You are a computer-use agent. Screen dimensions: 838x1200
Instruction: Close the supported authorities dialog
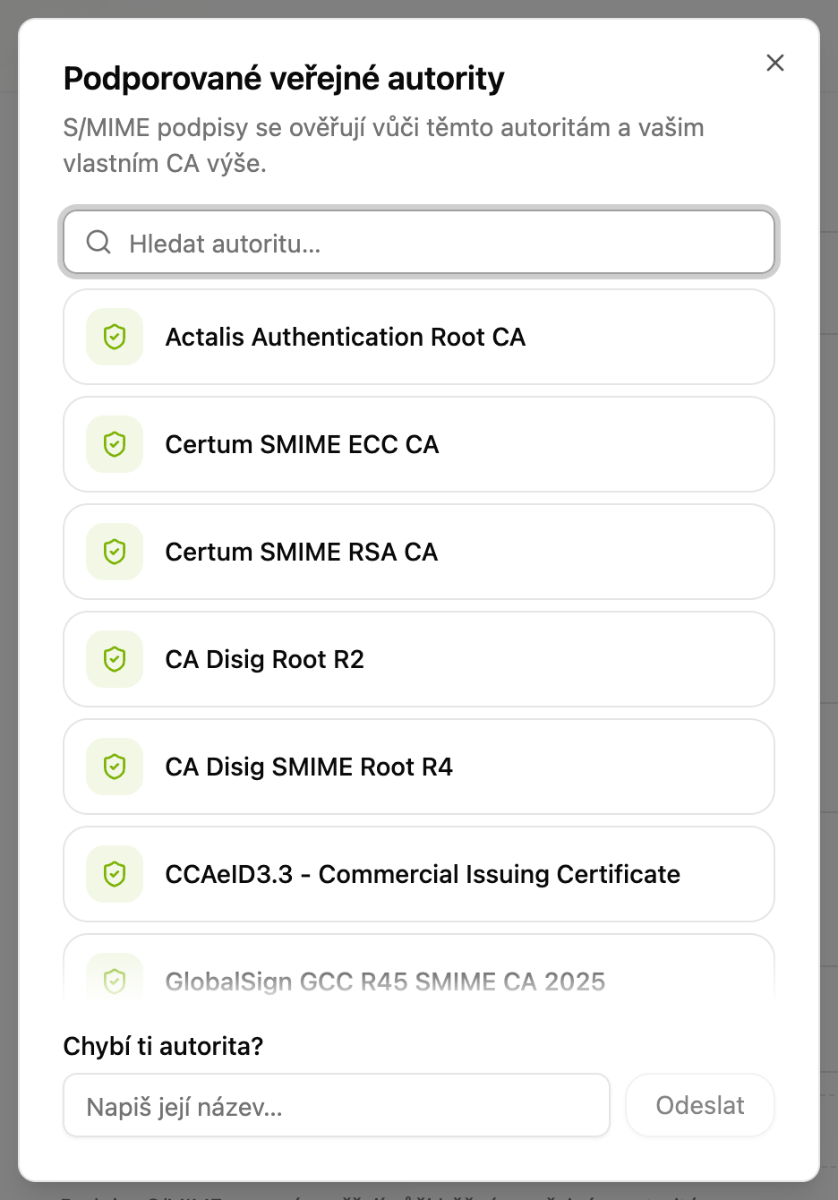(775, 63)
